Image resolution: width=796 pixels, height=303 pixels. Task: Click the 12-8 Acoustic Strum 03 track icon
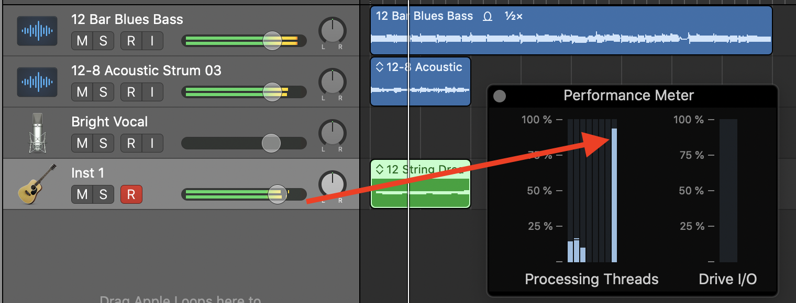(37, 82)
